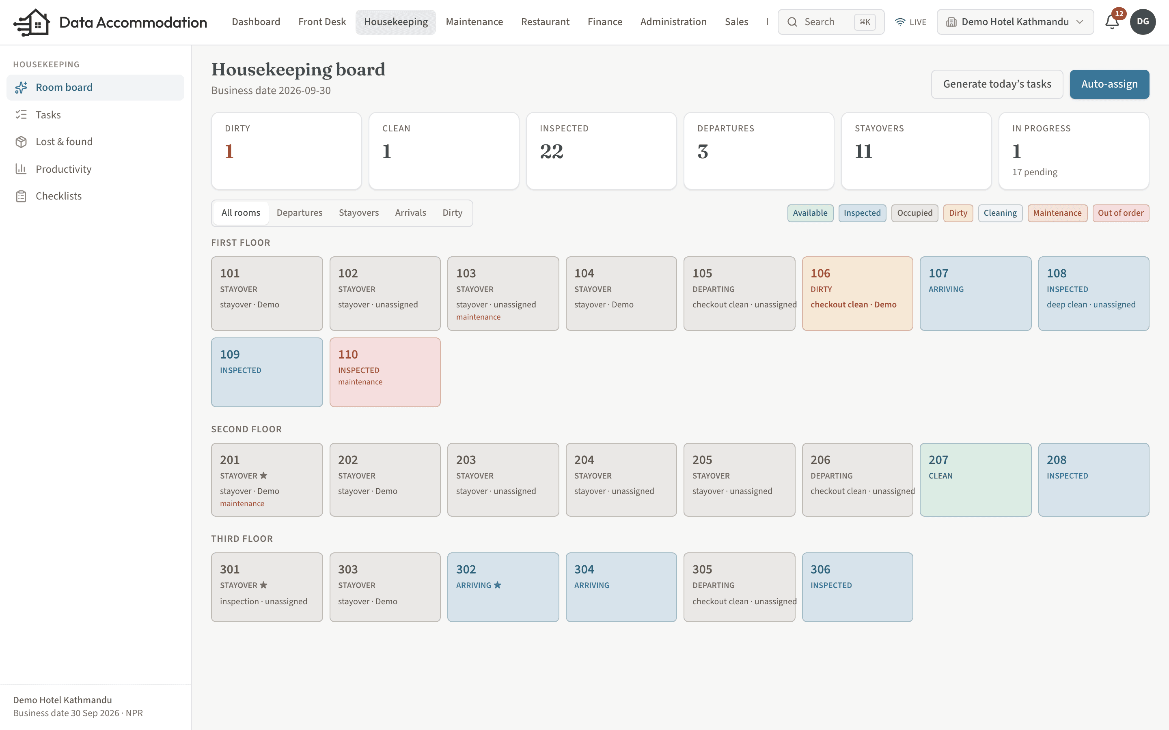Image resolution: width=1169 pixels, height=730 pixels.
Task: Click the LIVE wifi status icon
Action: click(x=899, y=22)
